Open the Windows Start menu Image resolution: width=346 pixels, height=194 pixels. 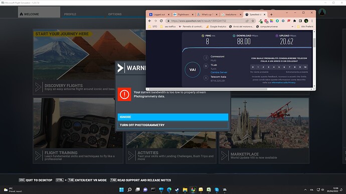pos(121,189)
